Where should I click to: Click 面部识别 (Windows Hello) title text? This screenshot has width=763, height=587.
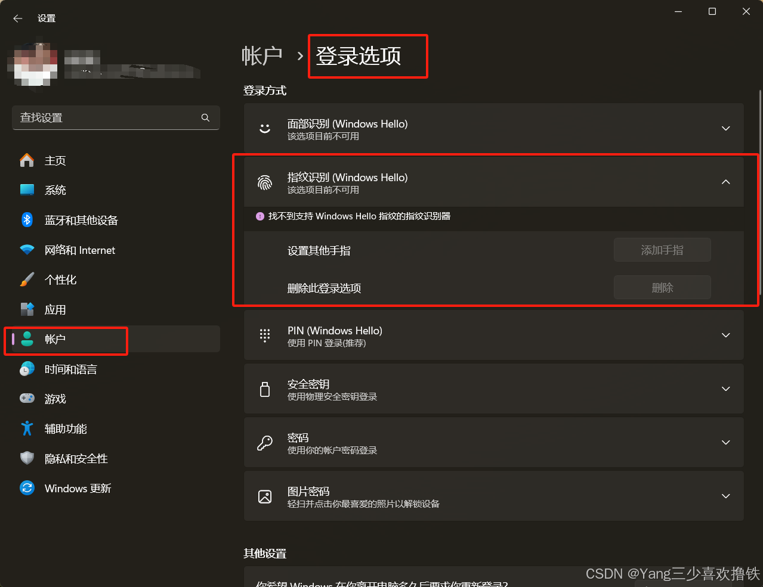pyautogui.click(x=347, y=124)
